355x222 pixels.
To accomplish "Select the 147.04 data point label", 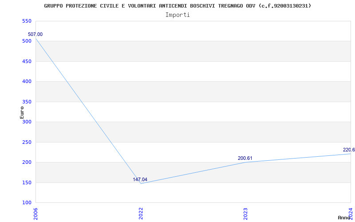I will [x=140, y=179].
